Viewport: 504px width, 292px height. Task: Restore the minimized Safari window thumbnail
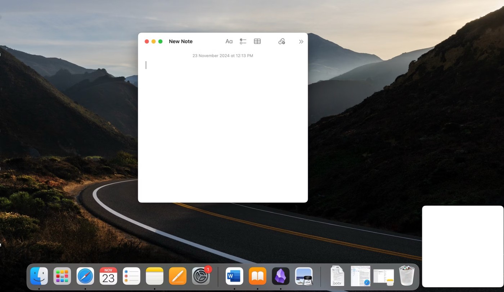click(x=360, y=276)
